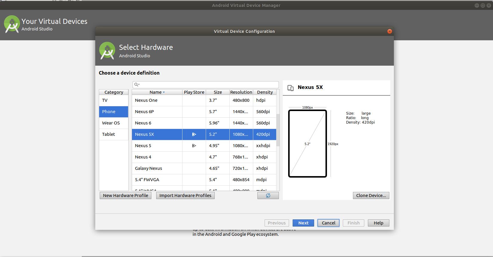The image size is (493, 257).
Task: Click the device icon beside the Nexus 5X title
Action: click(x=291, y=88)
